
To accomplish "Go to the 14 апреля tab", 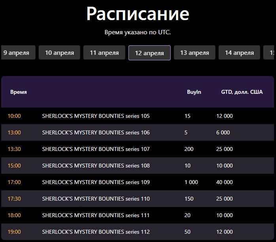I will coord(239,52).
